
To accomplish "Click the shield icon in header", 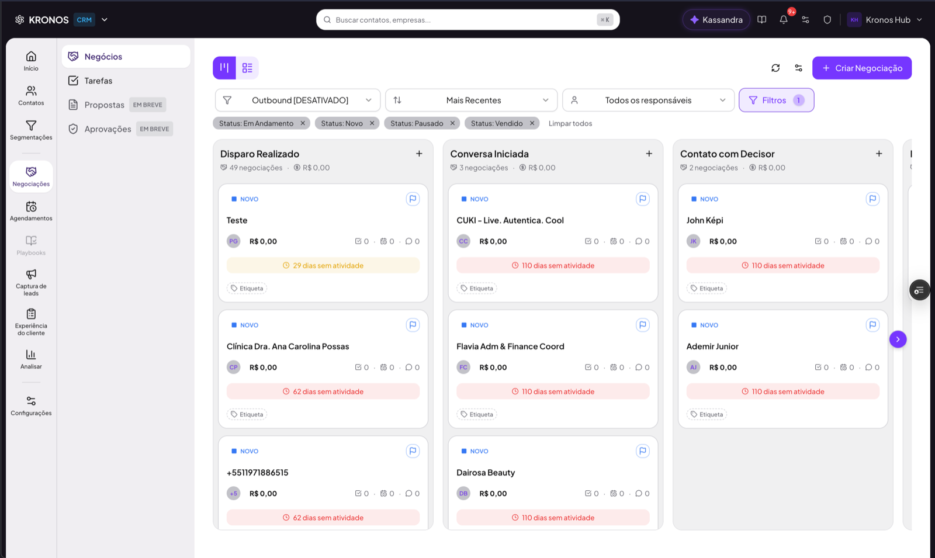I will pos(827,19).
